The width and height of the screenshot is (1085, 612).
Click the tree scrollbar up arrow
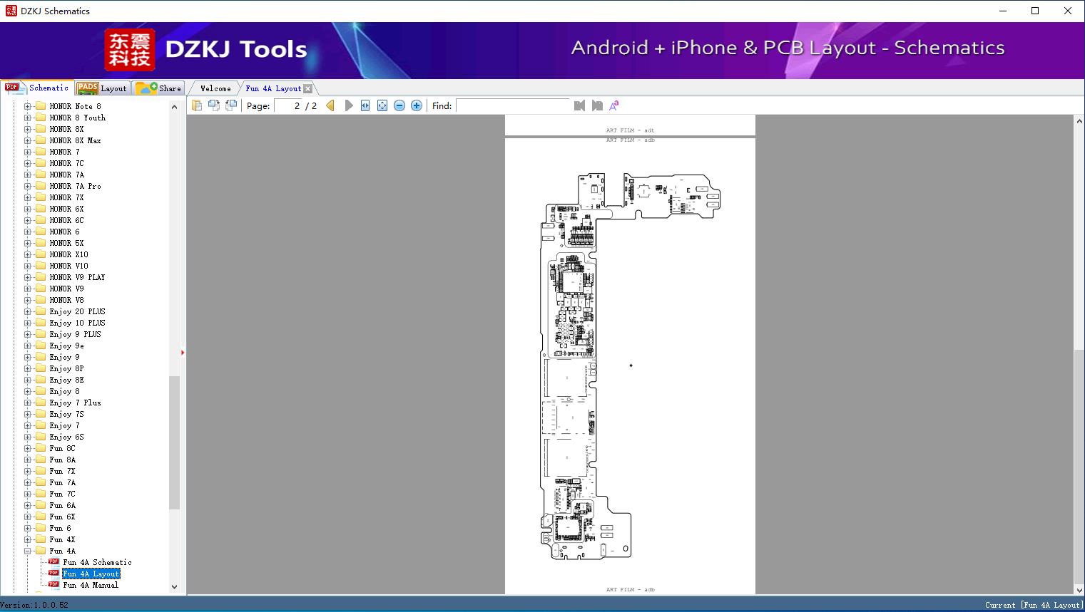[x=174, y=107]
